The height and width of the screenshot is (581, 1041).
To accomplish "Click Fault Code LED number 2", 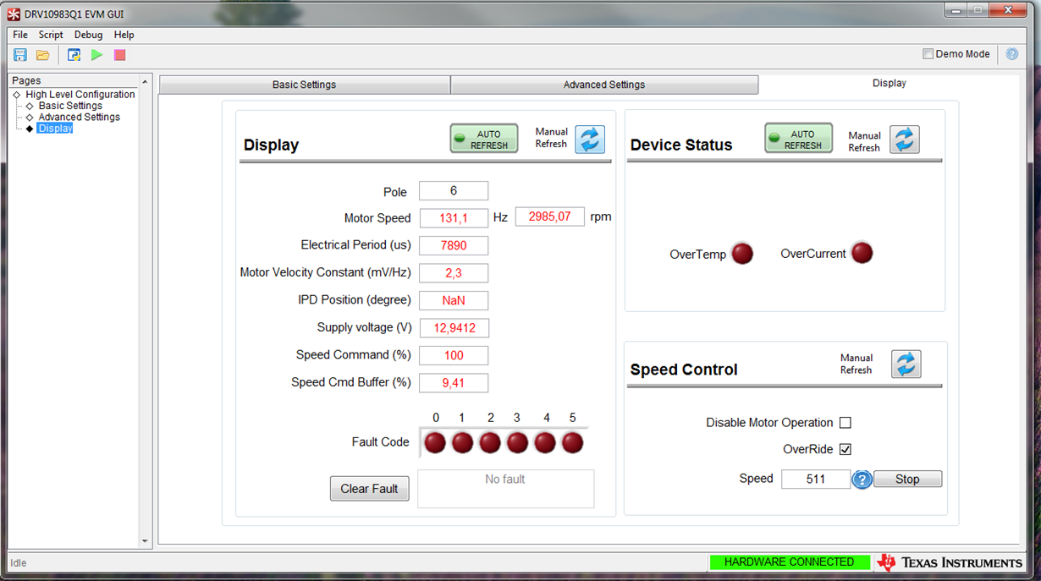I will tap(490, 442).
